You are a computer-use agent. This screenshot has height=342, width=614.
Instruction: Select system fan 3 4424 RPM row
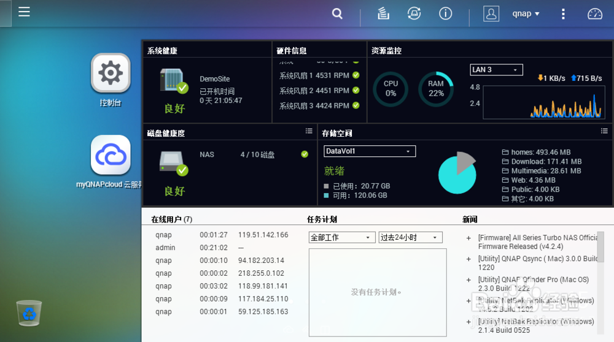319,106
